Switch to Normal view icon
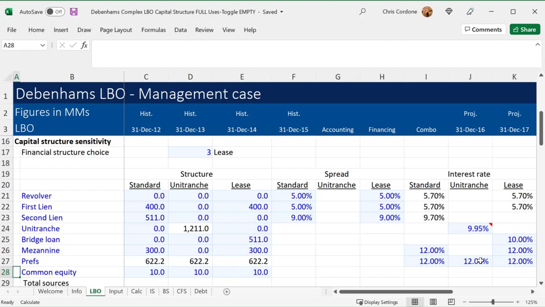The width and height of the screenshot is (545, 307). (x=415, y=302)
